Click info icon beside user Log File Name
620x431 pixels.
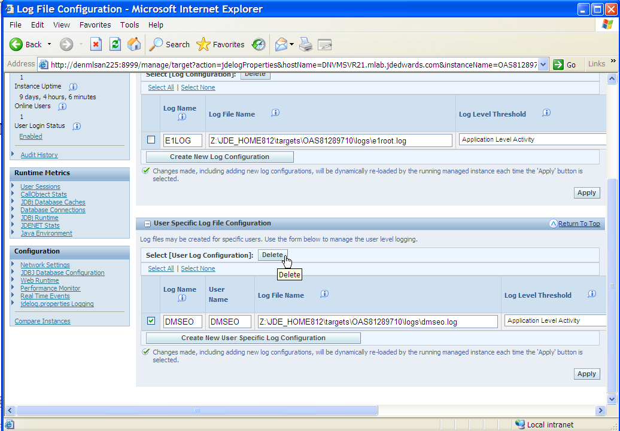pos(324,294)
